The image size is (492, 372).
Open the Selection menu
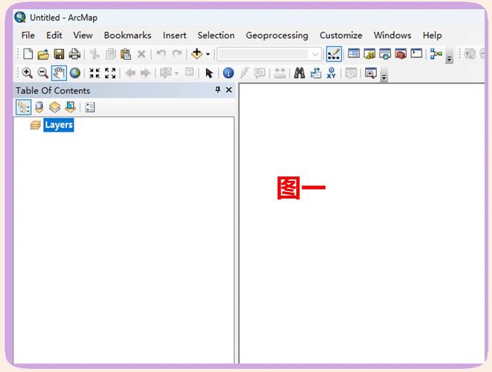pos(216,36)
